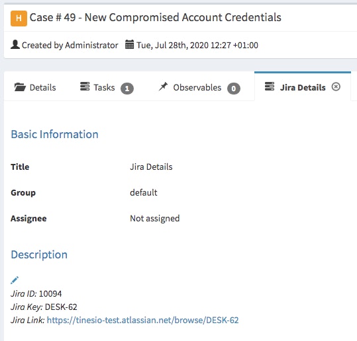Screen dimensions: 357x341
Task: Click the default group value
Action: coord(144,193)
